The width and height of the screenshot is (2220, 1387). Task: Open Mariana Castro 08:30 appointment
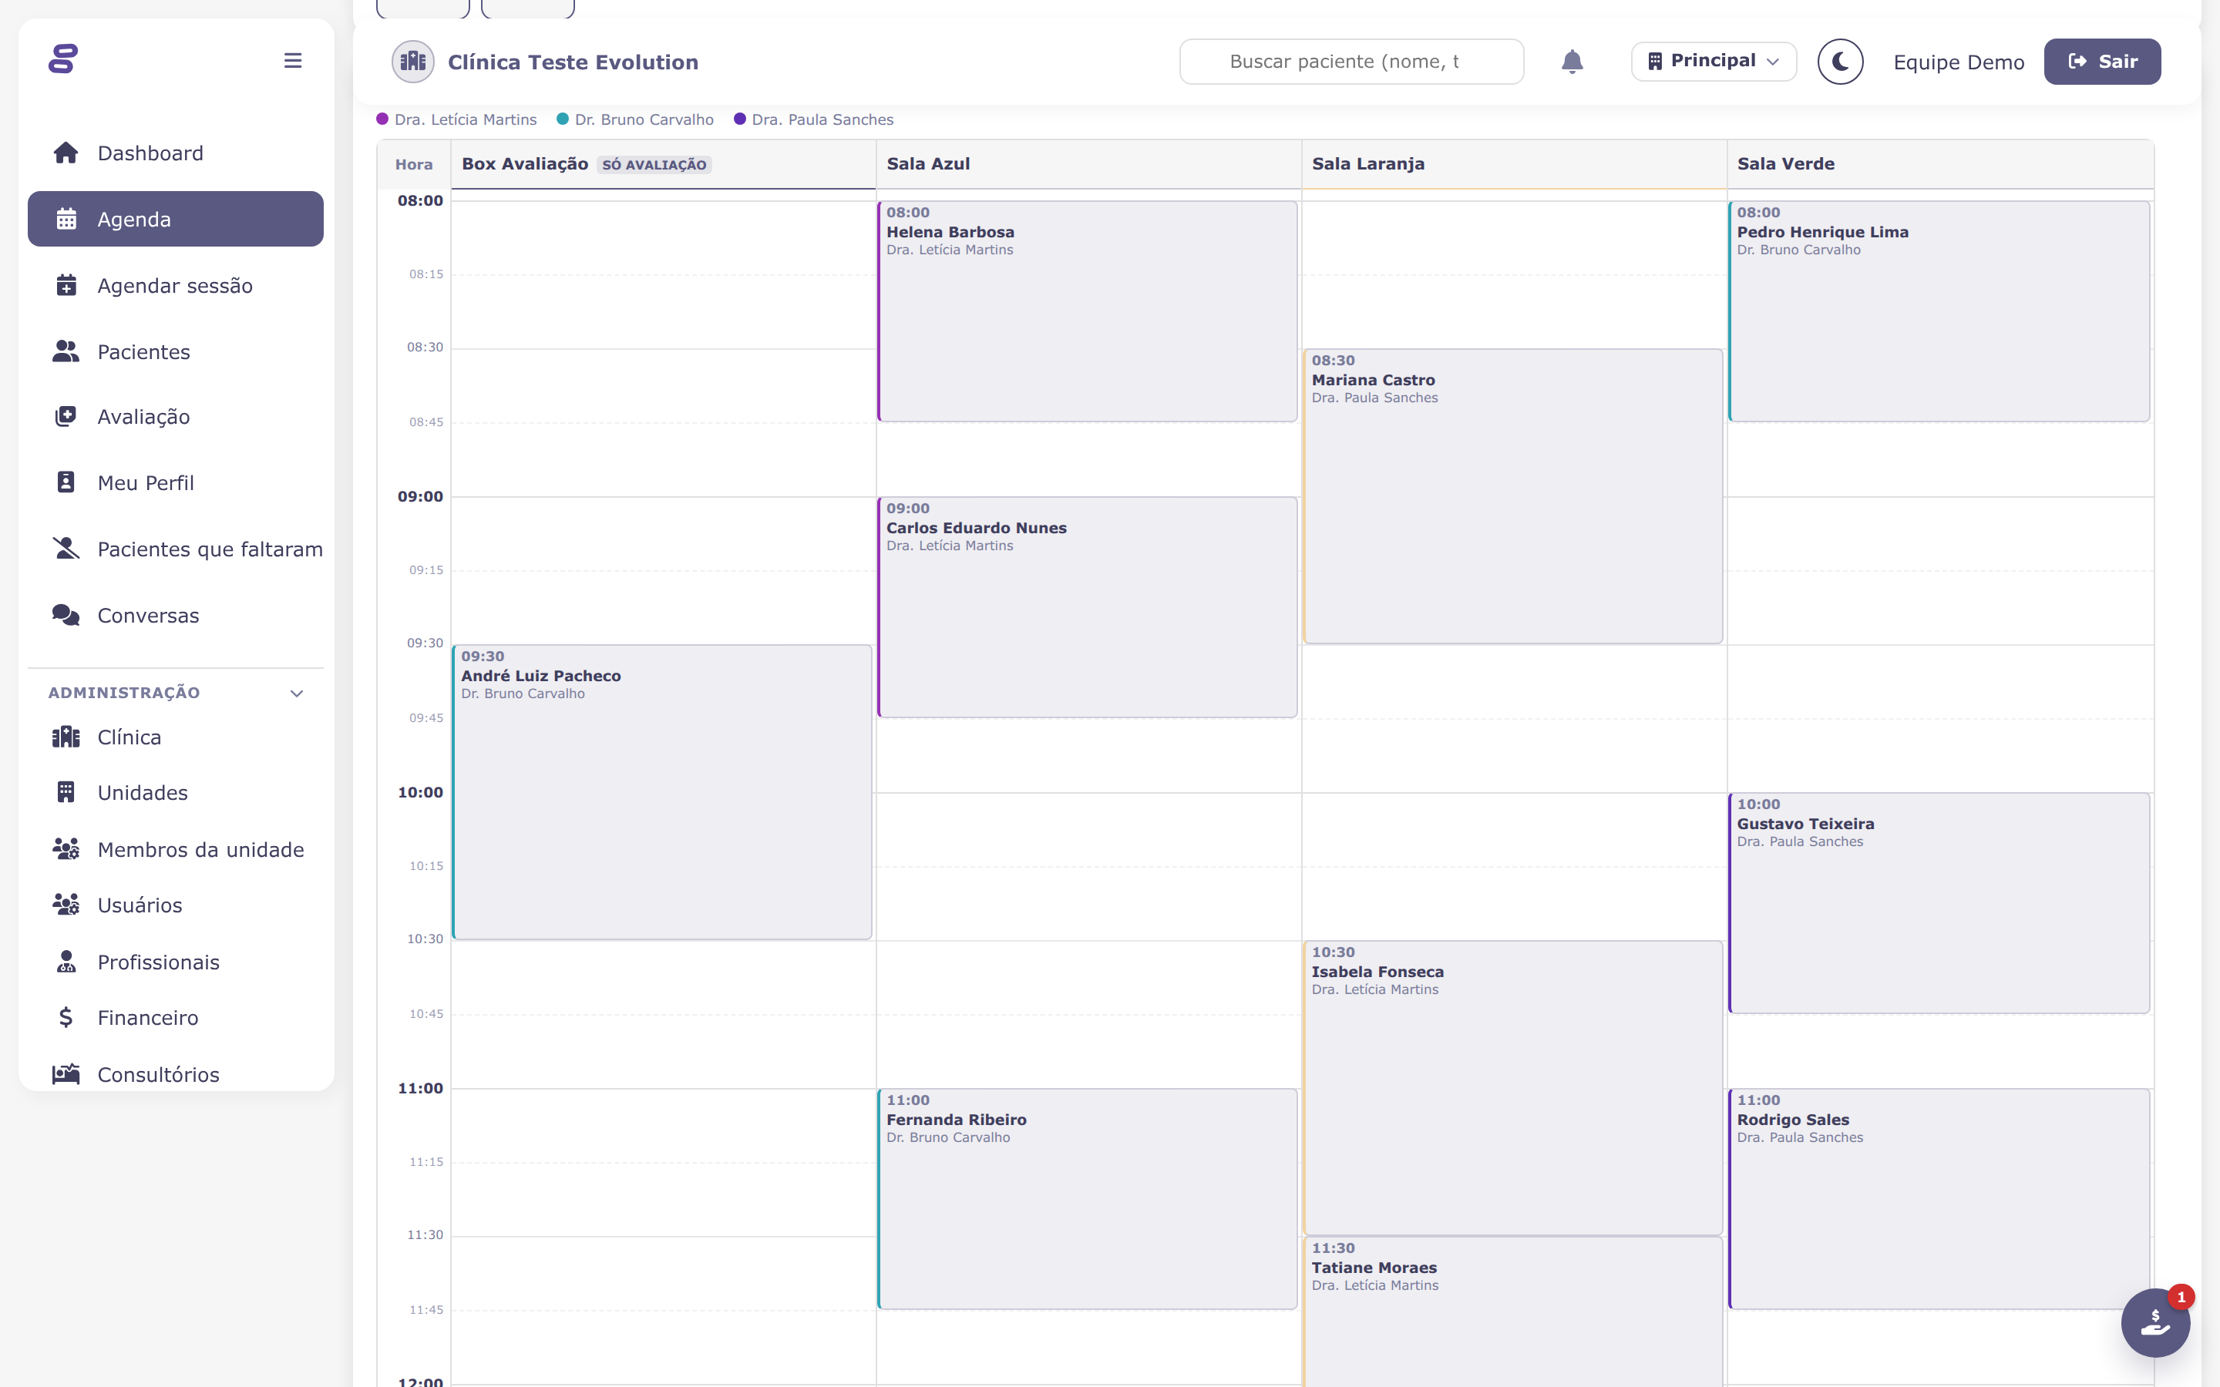(x=1512, y=495)
